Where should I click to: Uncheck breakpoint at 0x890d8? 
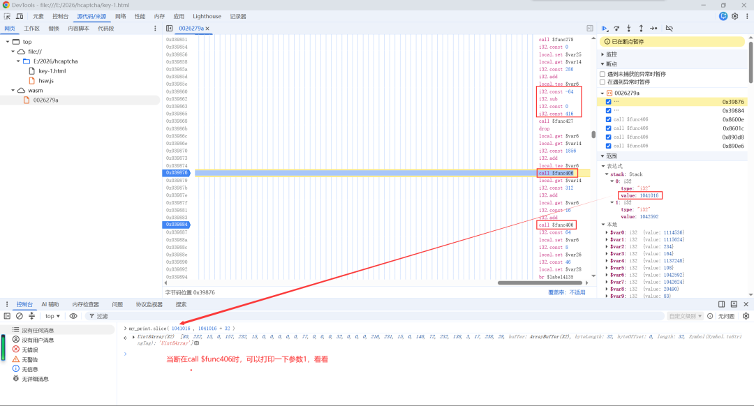click(x=608, y=137)
